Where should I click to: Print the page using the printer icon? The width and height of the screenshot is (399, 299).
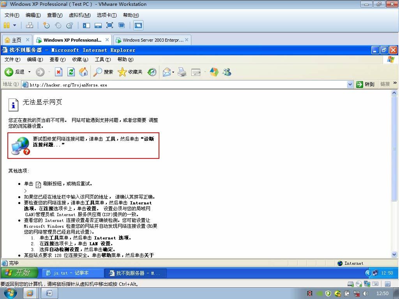click(182, 72)
